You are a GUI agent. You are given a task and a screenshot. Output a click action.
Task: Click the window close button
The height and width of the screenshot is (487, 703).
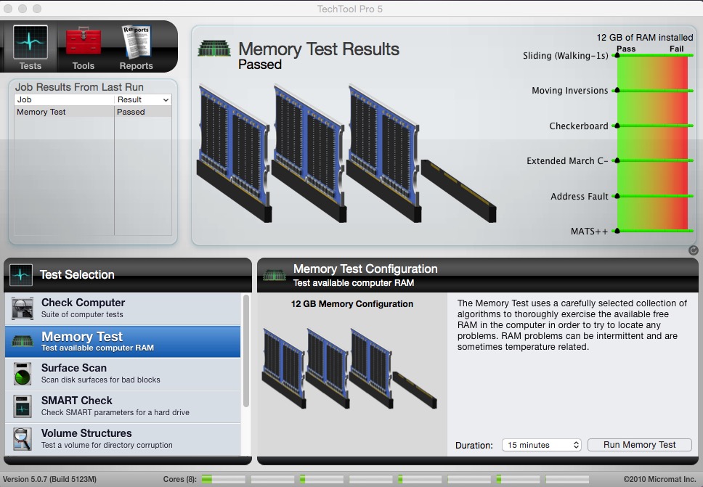coord(8,9)
